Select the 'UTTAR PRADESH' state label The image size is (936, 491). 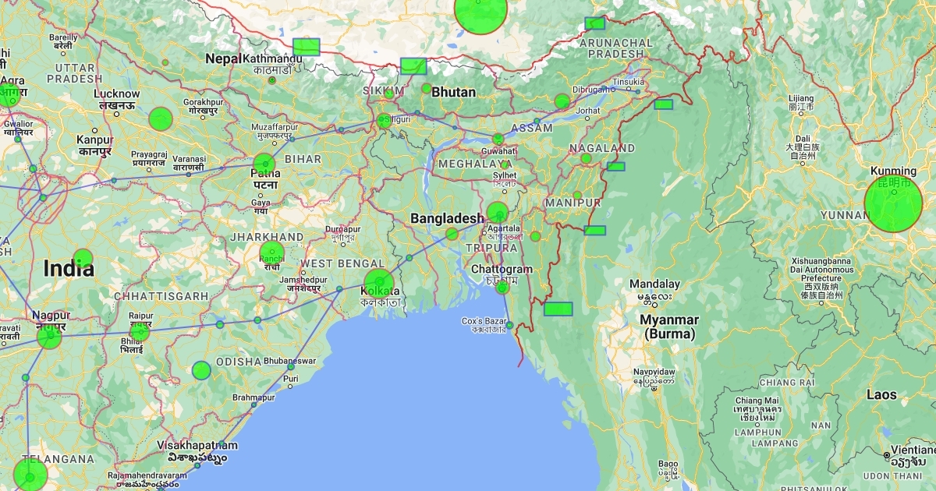point(74,73)
